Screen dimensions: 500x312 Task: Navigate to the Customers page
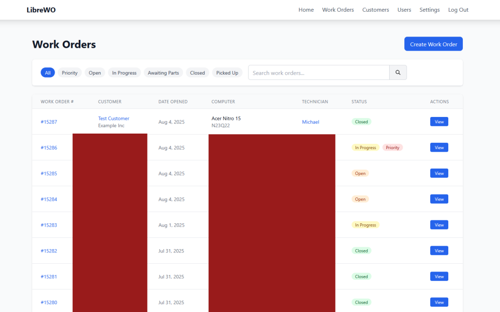(375, 9)
